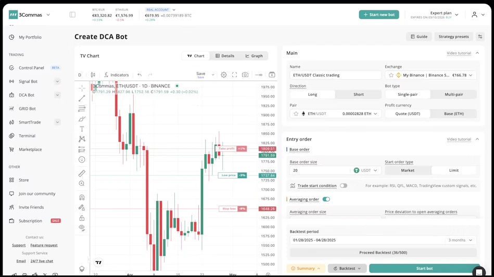Enter fullscreen chart mode
The image size is (494, 277).
pyautogui.click(x=234, y=75)
